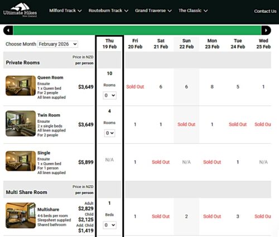Open the Routeburn Track menu

pos(108,11)
